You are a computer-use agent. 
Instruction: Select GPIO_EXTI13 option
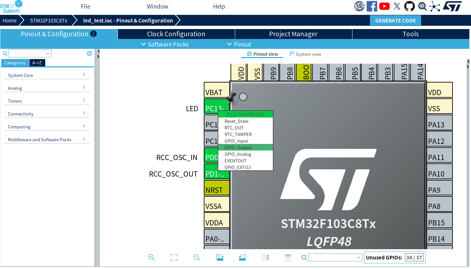[246, 167]
